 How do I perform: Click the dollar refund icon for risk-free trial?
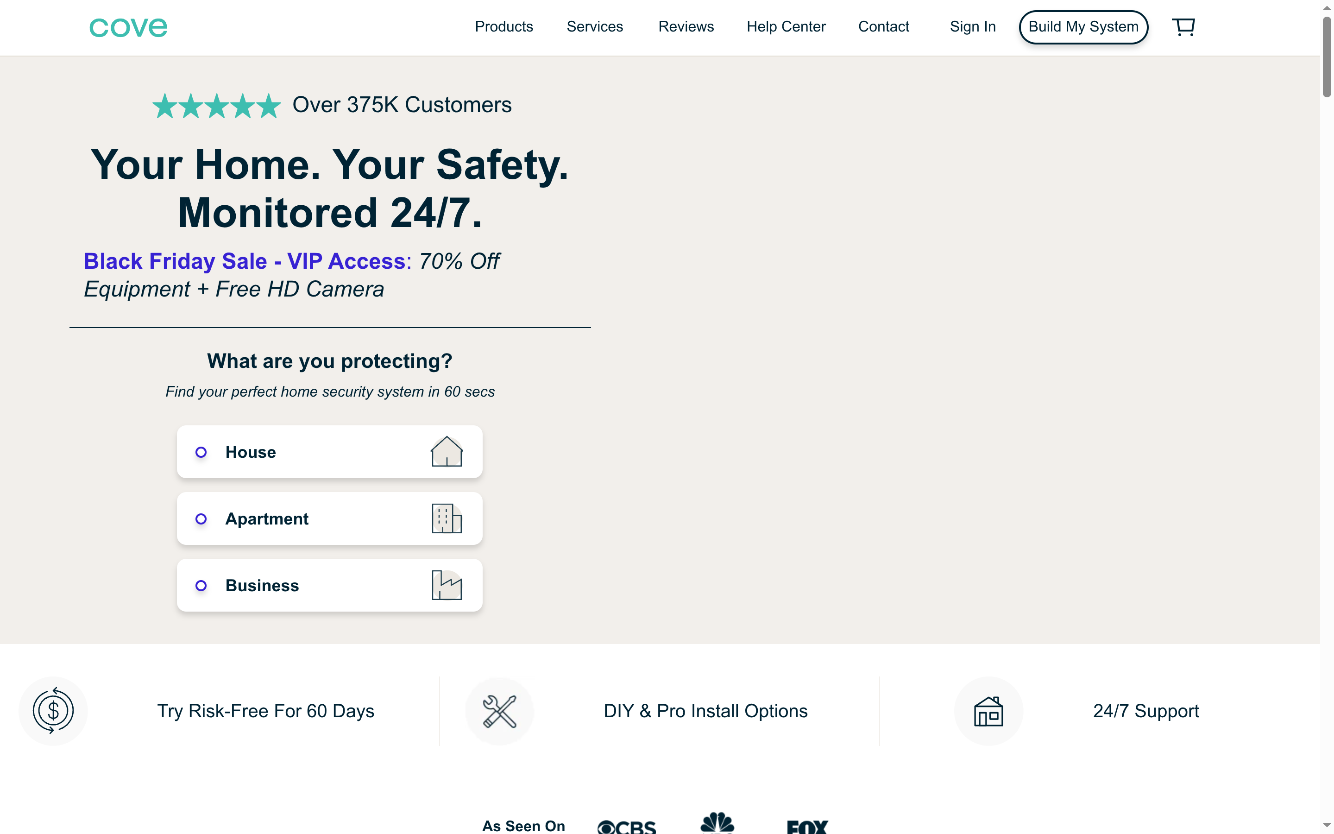53,710
